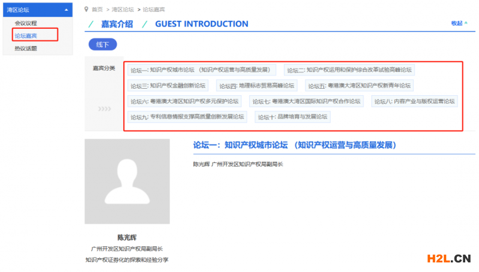Select 论坛四: 地理标志贸易高峰论坛
The image size is (479, 272).
point(256,86)
